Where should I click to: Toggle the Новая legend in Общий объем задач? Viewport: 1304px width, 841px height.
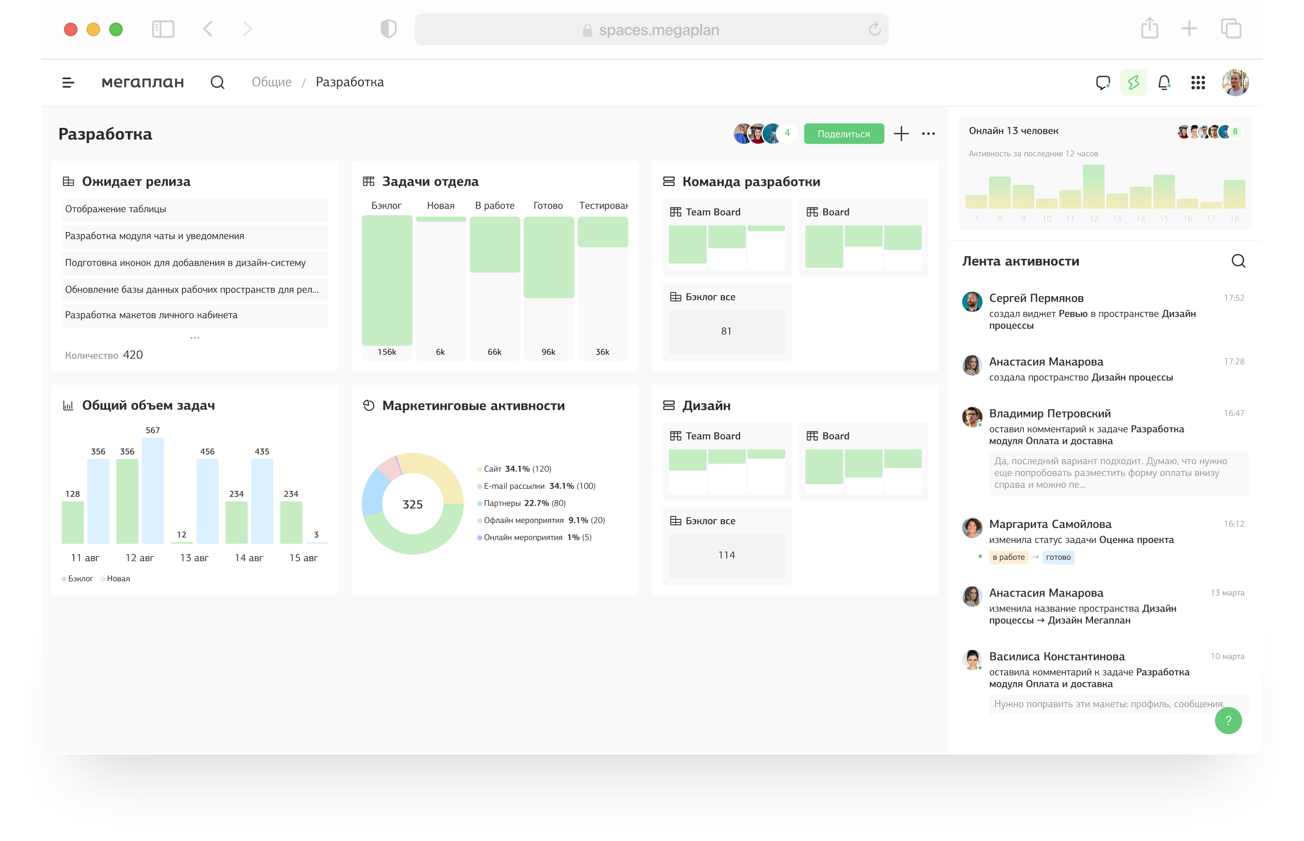[x=115, y=579]
